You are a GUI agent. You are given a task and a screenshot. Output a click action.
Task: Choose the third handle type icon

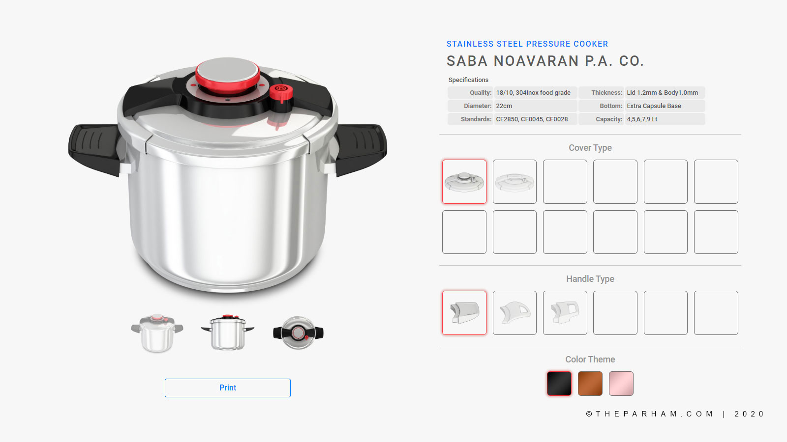pos(565,313)
